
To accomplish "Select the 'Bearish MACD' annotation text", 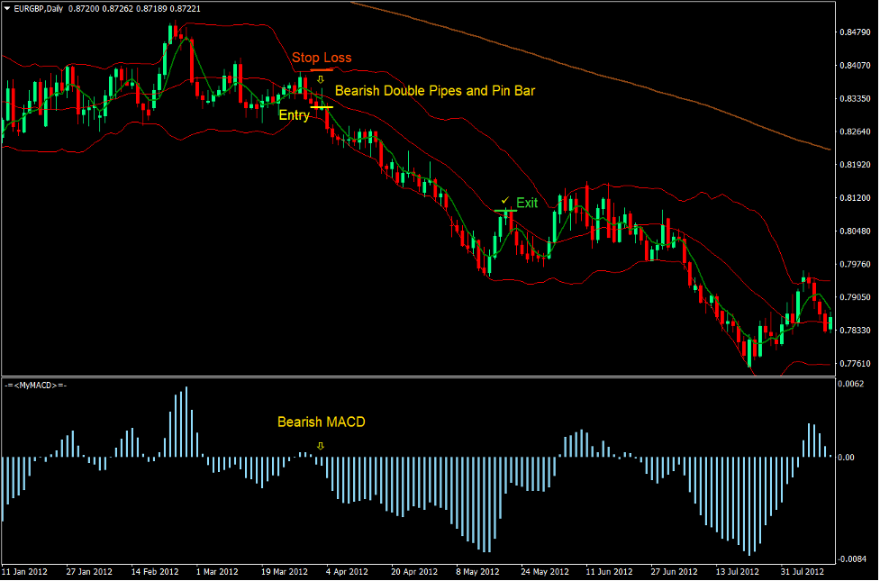I will [x=321, y=422].
